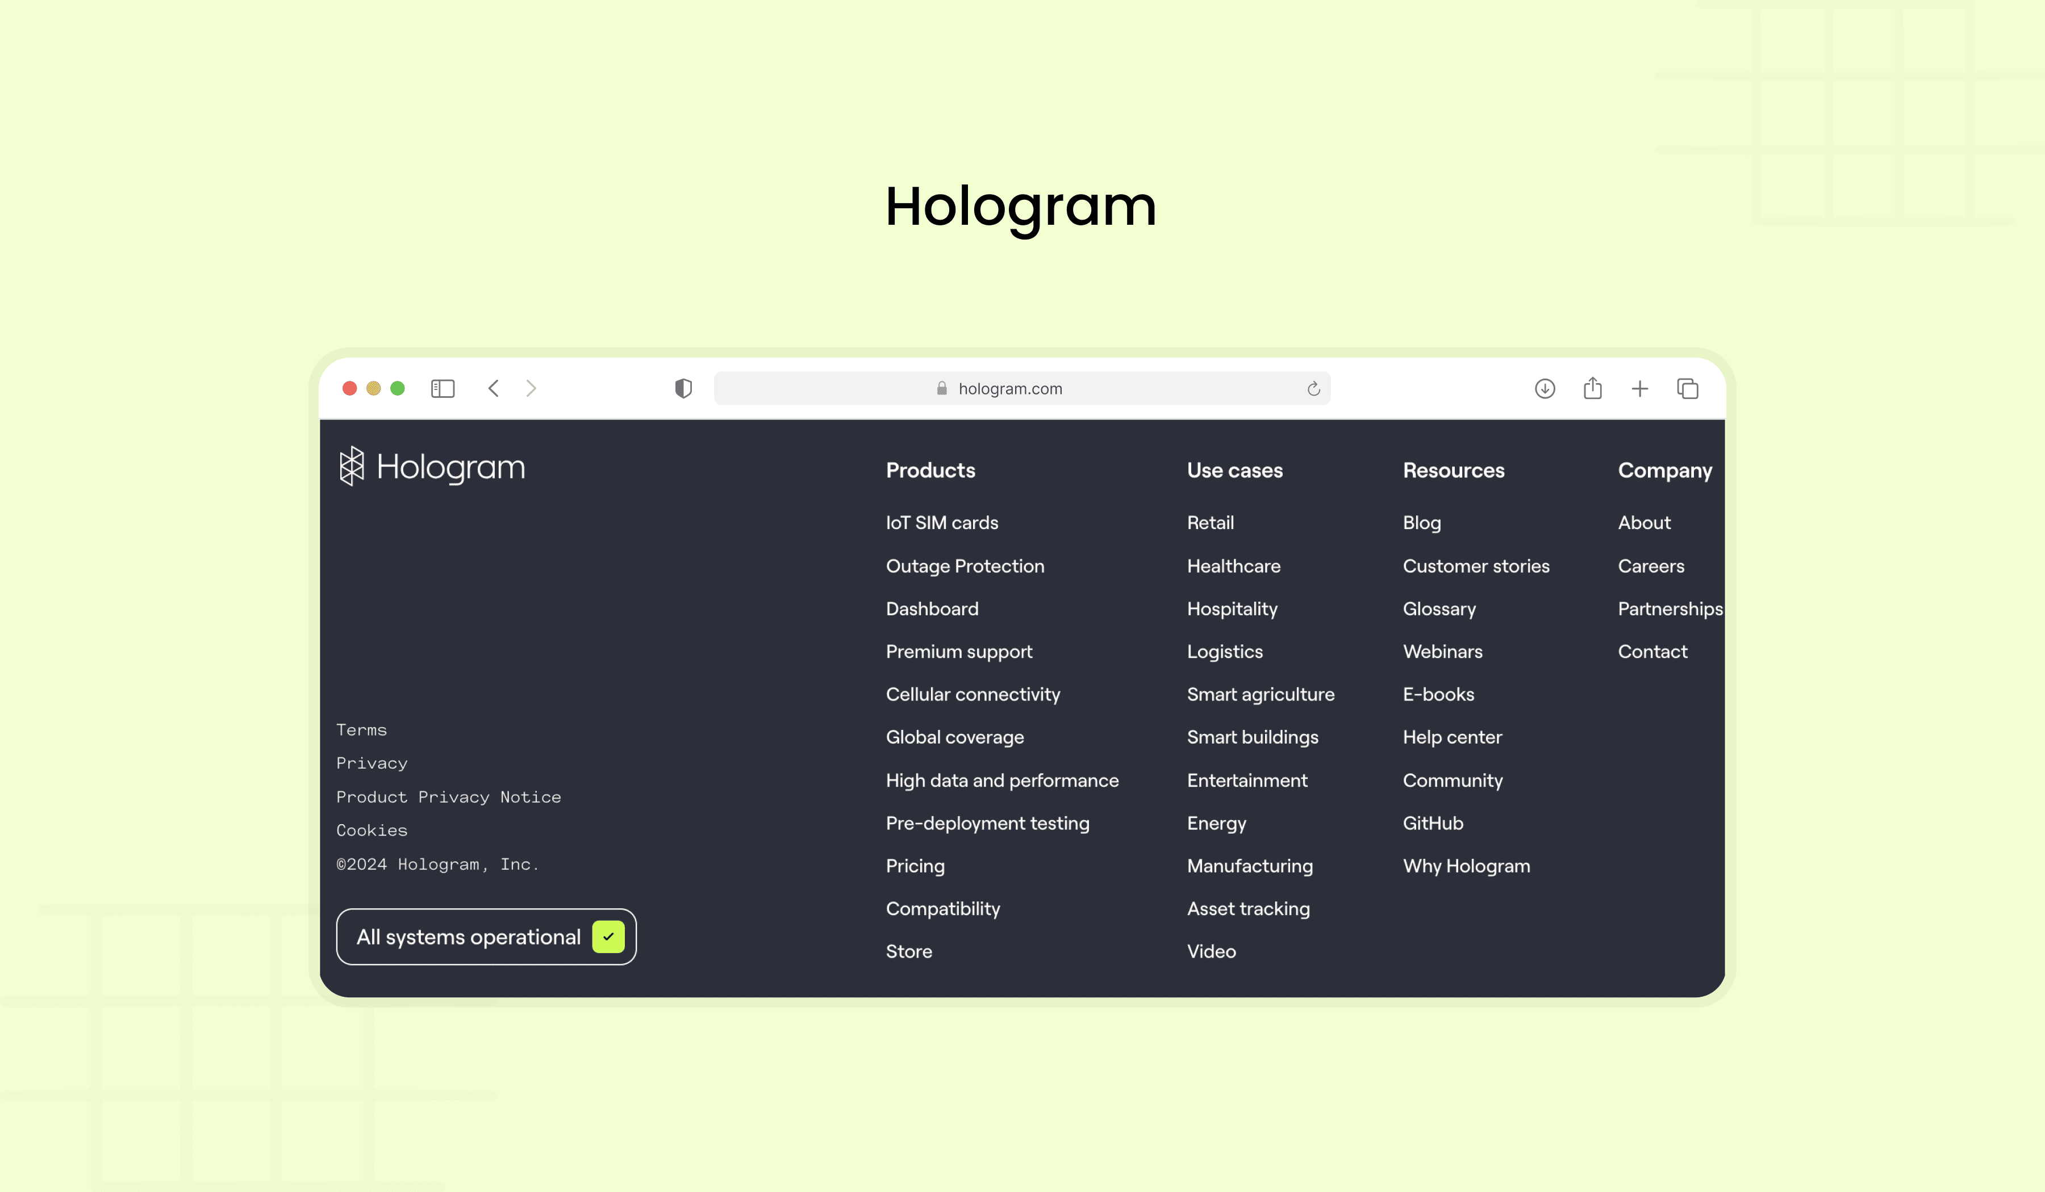
Task: Open the Compatibility link
Action: coord(943,910)
